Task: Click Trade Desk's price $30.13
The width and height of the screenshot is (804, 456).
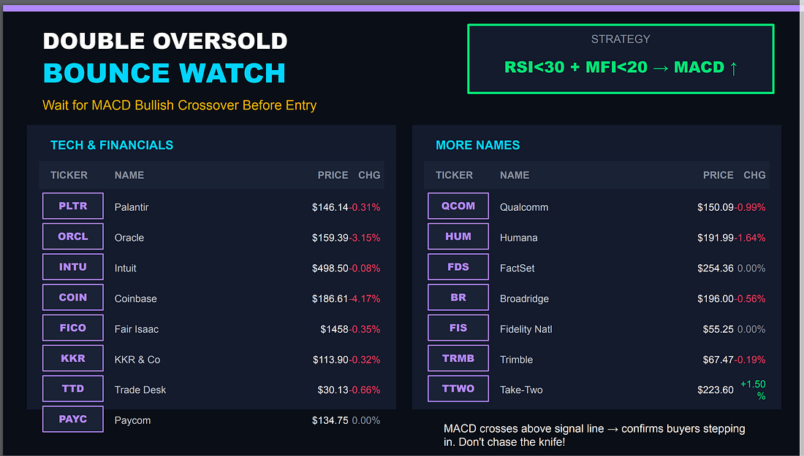Action: click(x=333, y=390)
